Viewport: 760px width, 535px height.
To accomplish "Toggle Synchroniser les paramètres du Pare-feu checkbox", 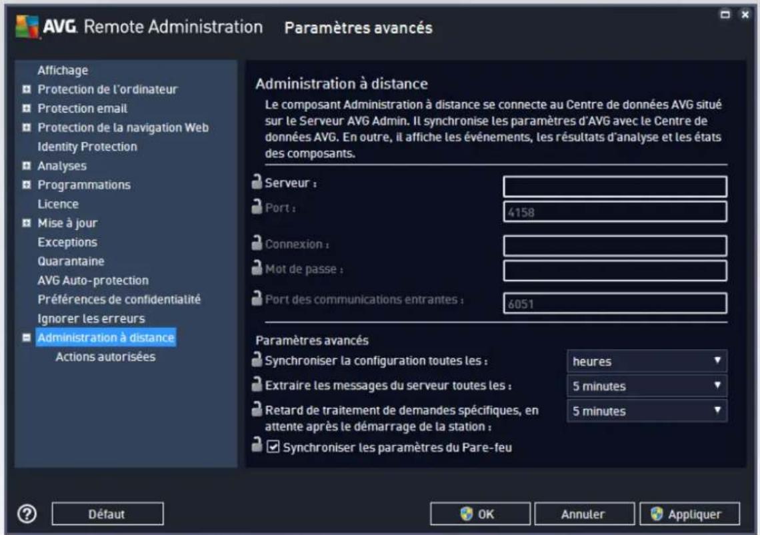I will point(273,446).
